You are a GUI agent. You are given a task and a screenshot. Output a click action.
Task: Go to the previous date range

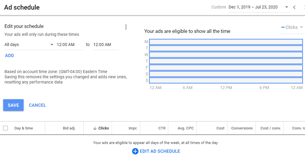coord(294,7)
